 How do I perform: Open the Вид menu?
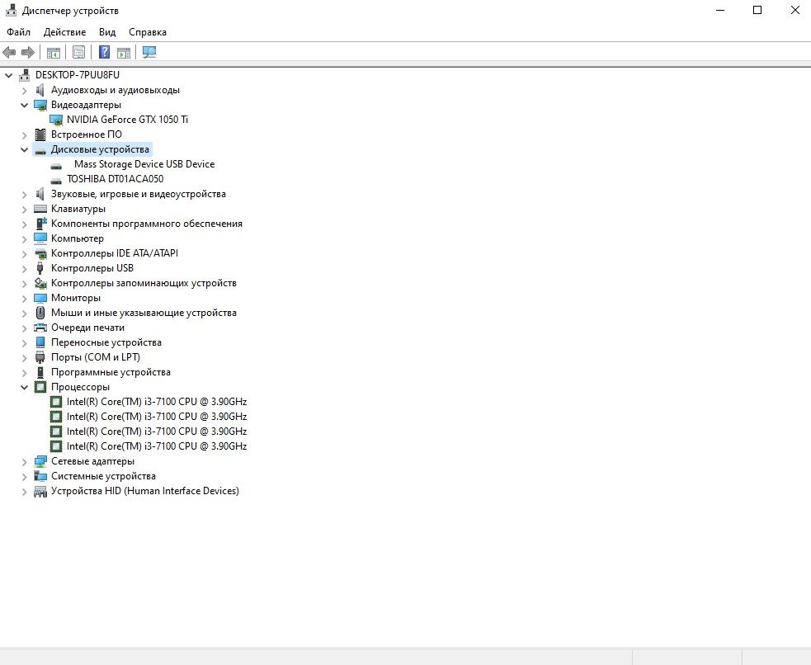(x=107, y=32)
